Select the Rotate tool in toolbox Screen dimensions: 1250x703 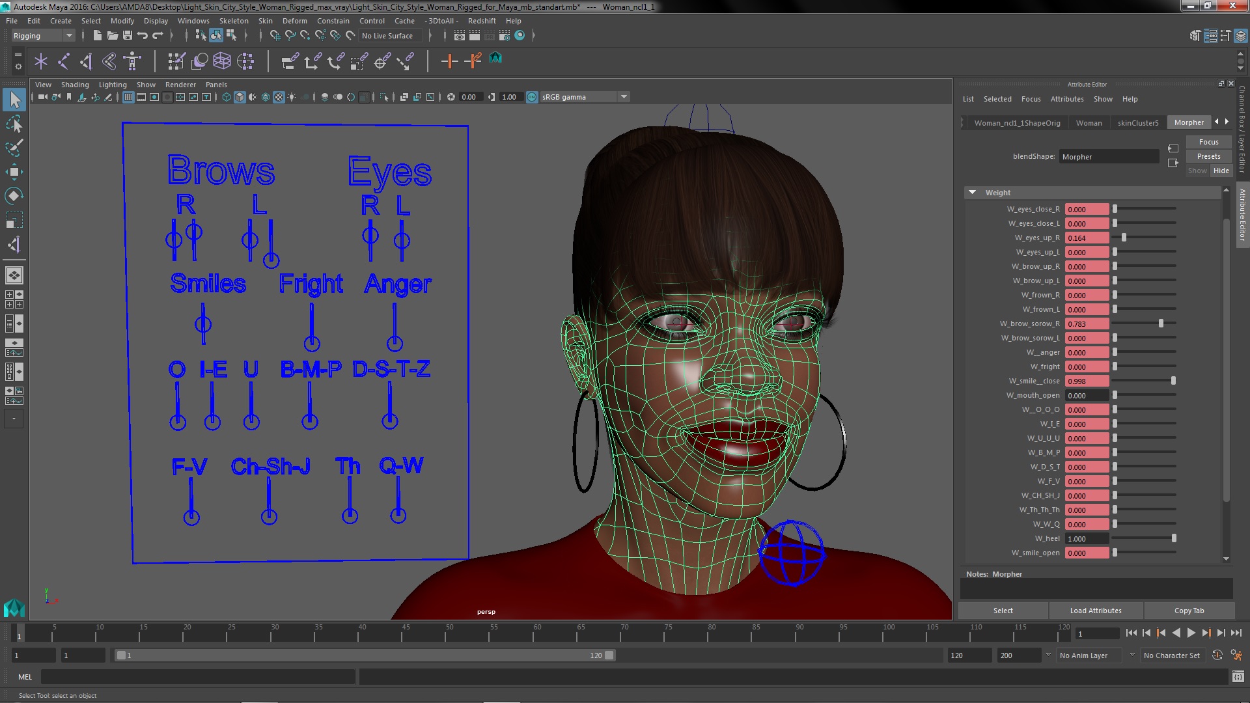click(14, 196)
